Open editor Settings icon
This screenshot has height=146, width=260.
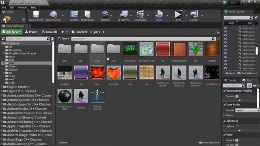105,16
